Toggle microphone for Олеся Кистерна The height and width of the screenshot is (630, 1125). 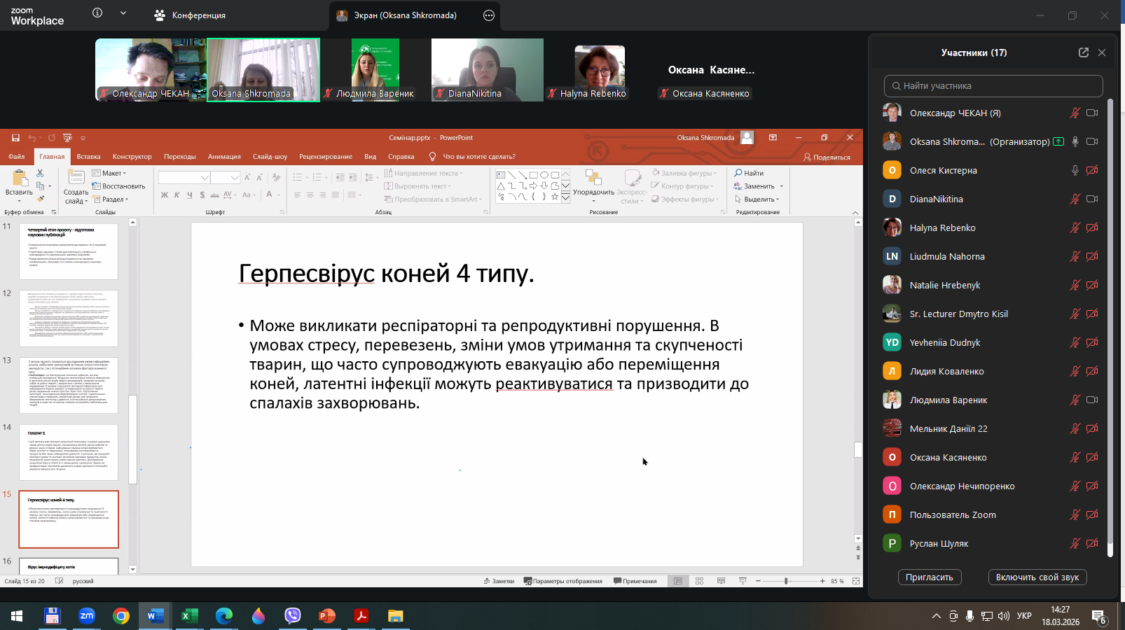(x=1075, y=170)
